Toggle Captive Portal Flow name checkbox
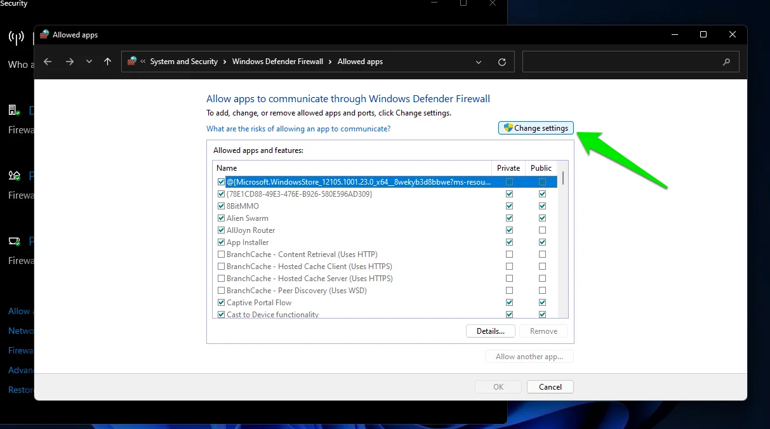 click(x=221, y=303)
